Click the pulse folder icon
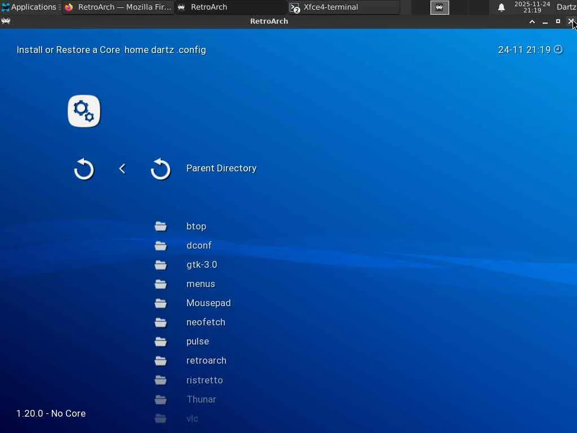Viewport: 577px width, 433px height. pyautogui.click(x=161, y=342)
